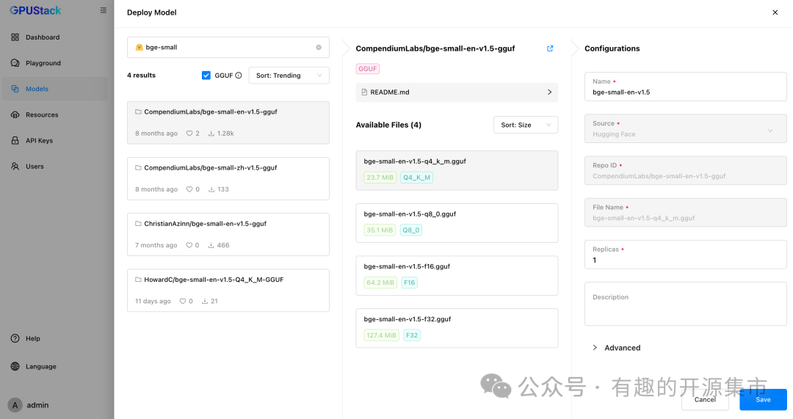The image size is (793, 419).
Task: Click the Q4_K_M quantization tag
Action: pos(417,178)
